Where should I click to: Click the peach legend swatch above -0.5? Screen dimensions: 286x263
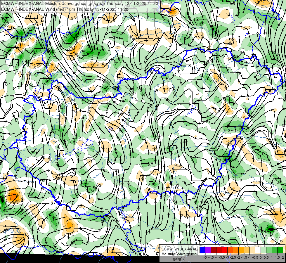[x=252, y=250]
